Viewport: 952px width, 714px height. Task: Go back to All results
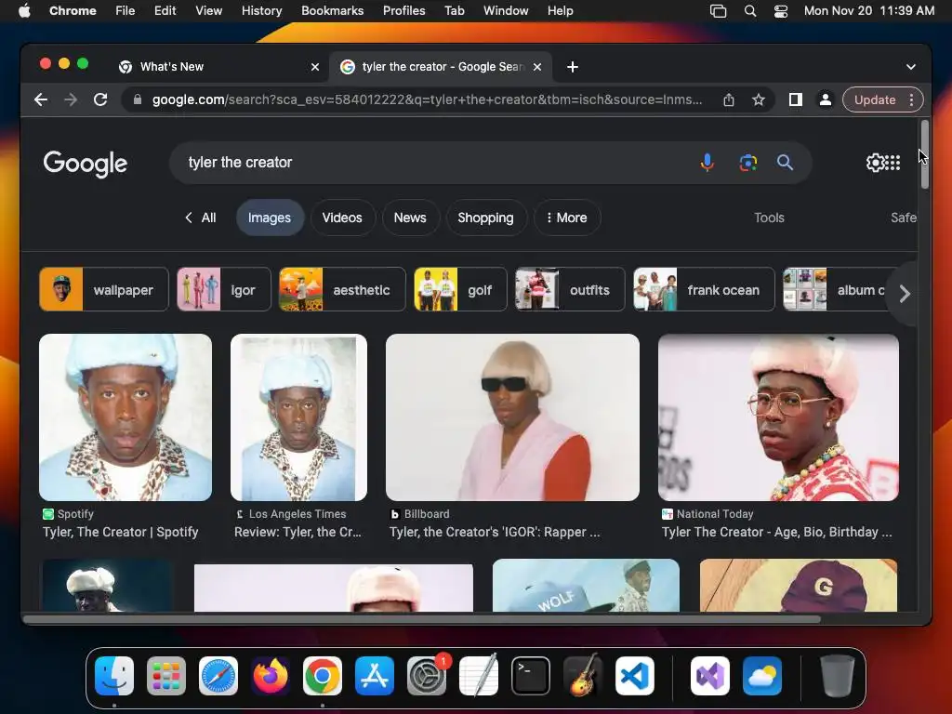(201, 218)
